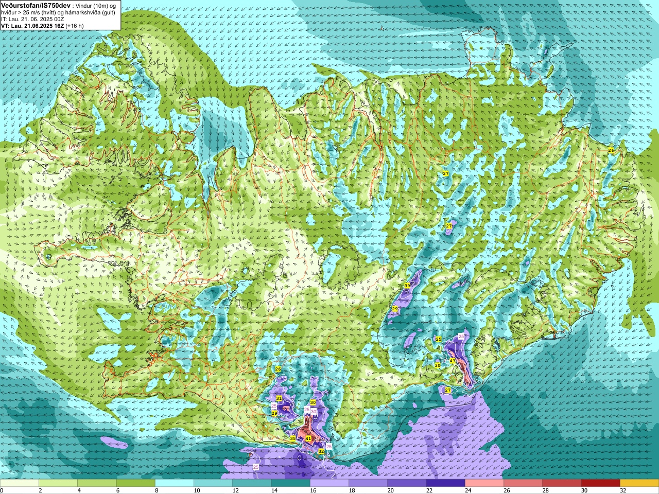Click the yellow gust label reading 41
659x494 pixels.
tap(308, 438)
